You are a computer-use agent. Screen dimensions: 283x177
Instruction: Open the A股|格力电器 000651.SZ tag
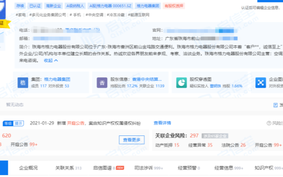(x=110, y=6)
